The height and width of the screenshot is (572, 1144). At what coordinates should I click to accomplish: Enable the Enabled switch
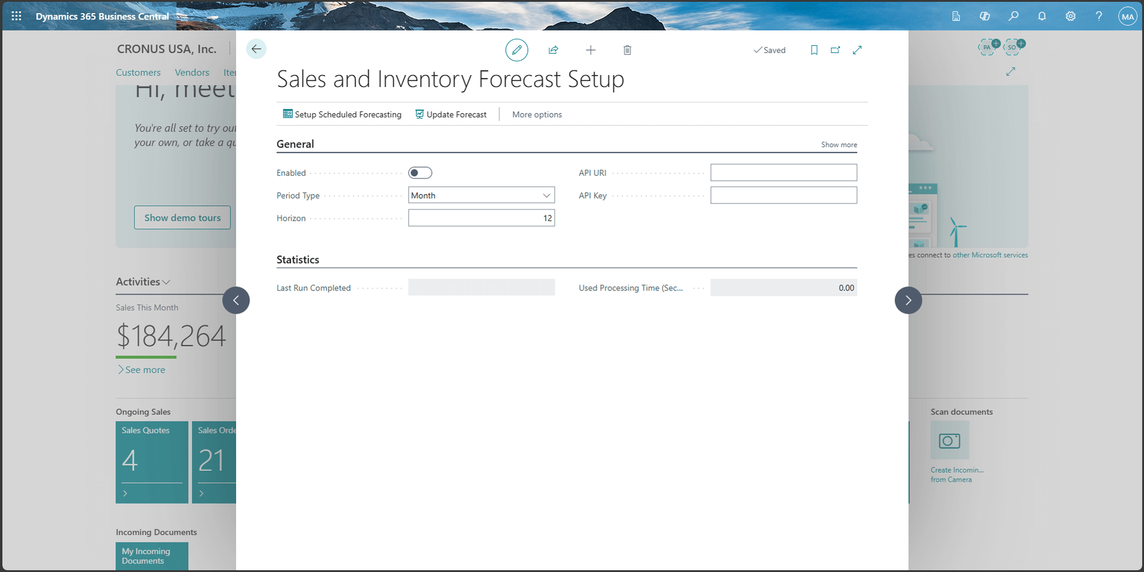tap(420, 173)
